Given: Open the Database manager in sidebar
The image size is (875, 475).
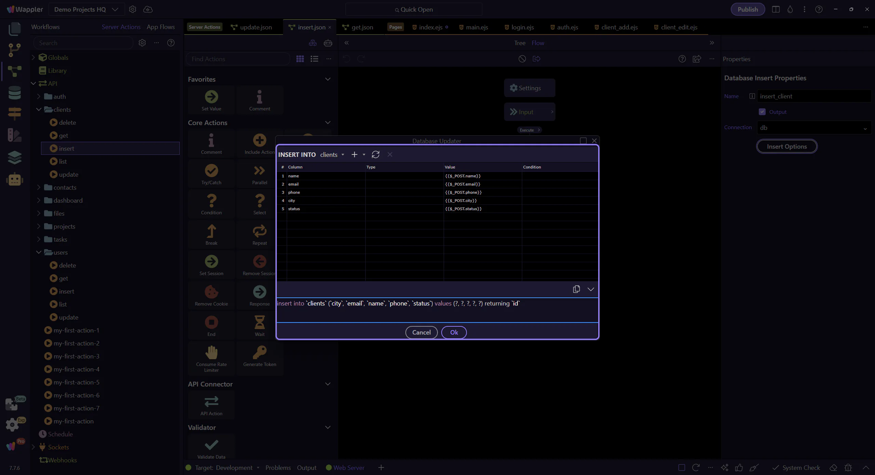Looking at the screenshot, I should tap(14, 93).
